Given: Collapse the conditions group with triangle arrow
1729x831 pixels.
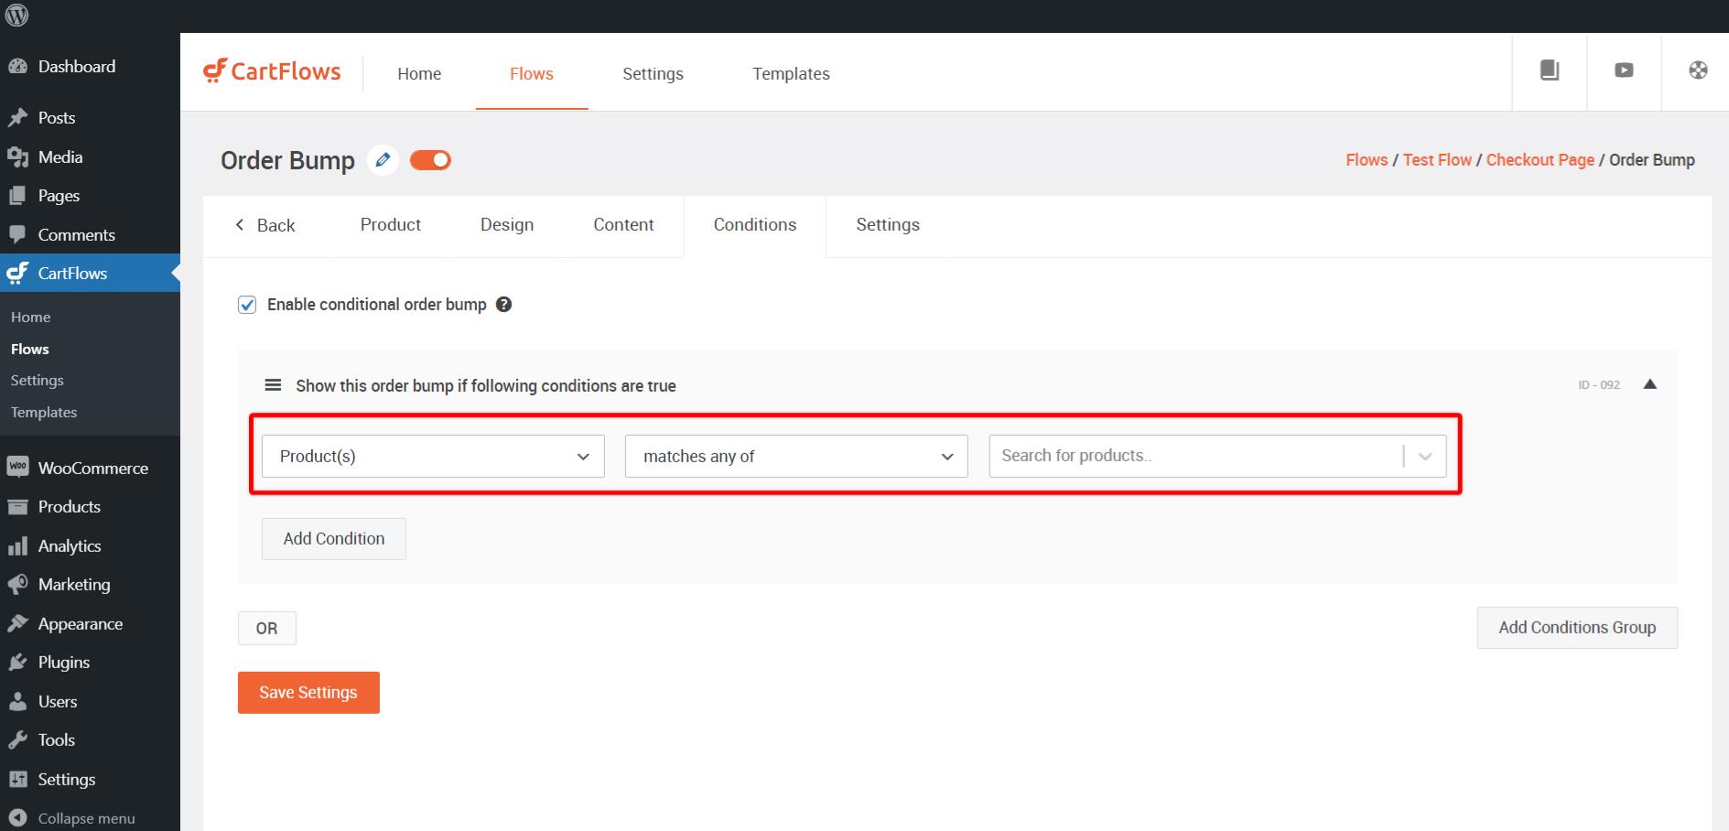Looking at the screenshot, I should 1649,384.
